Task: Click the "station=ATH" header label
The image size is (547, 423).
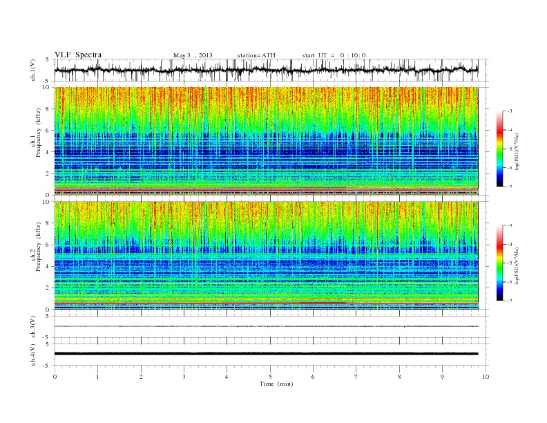Action: (x=256, y=55)
